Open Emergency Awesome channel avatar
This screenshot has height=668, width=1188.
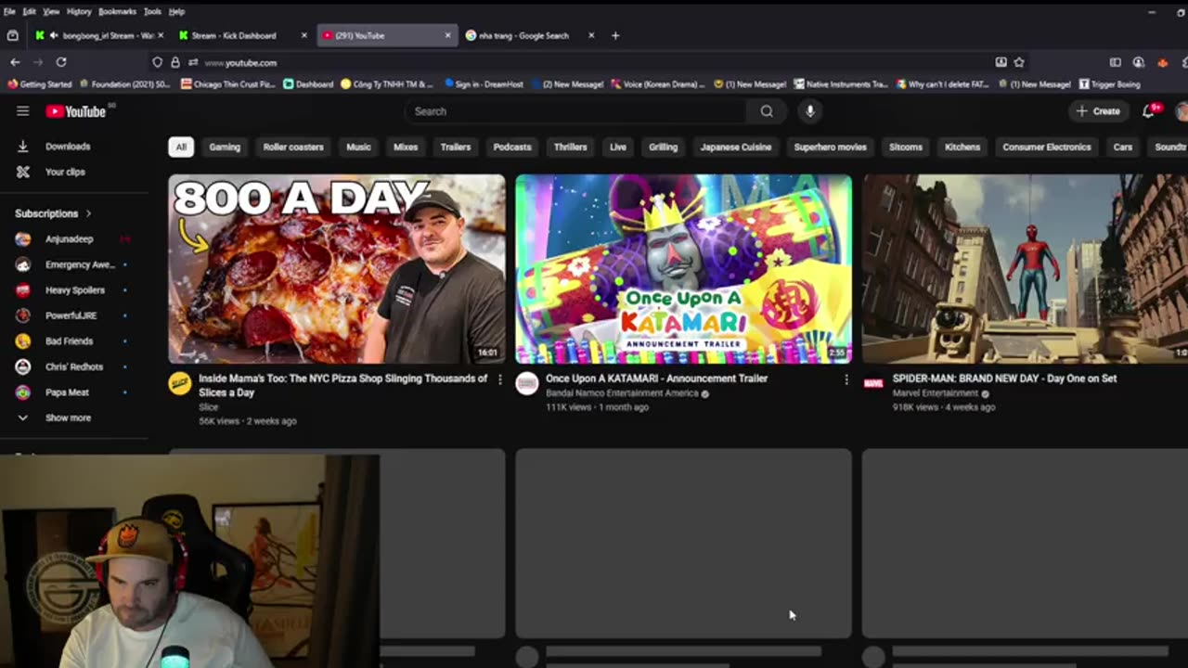click(23, 264)
